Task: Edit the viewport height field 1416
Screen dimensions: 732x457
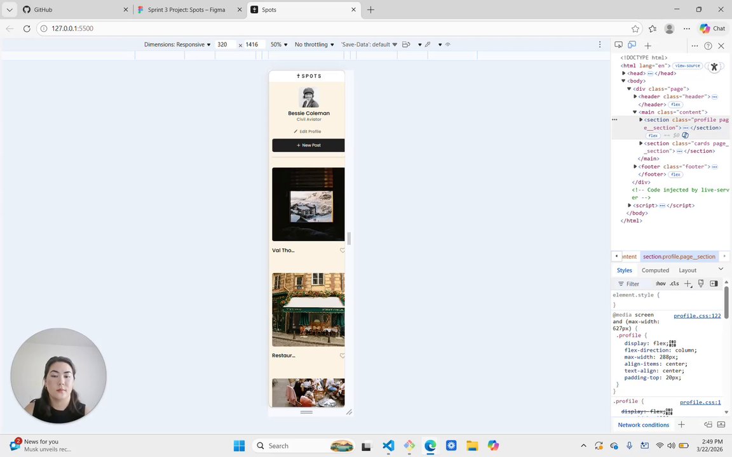Action: point(254,44)
